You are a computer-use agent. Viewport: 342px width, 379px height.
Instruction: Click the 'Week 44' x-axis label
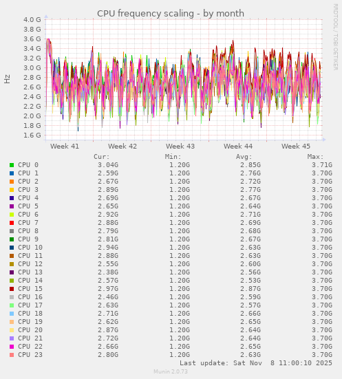(238, 147)
